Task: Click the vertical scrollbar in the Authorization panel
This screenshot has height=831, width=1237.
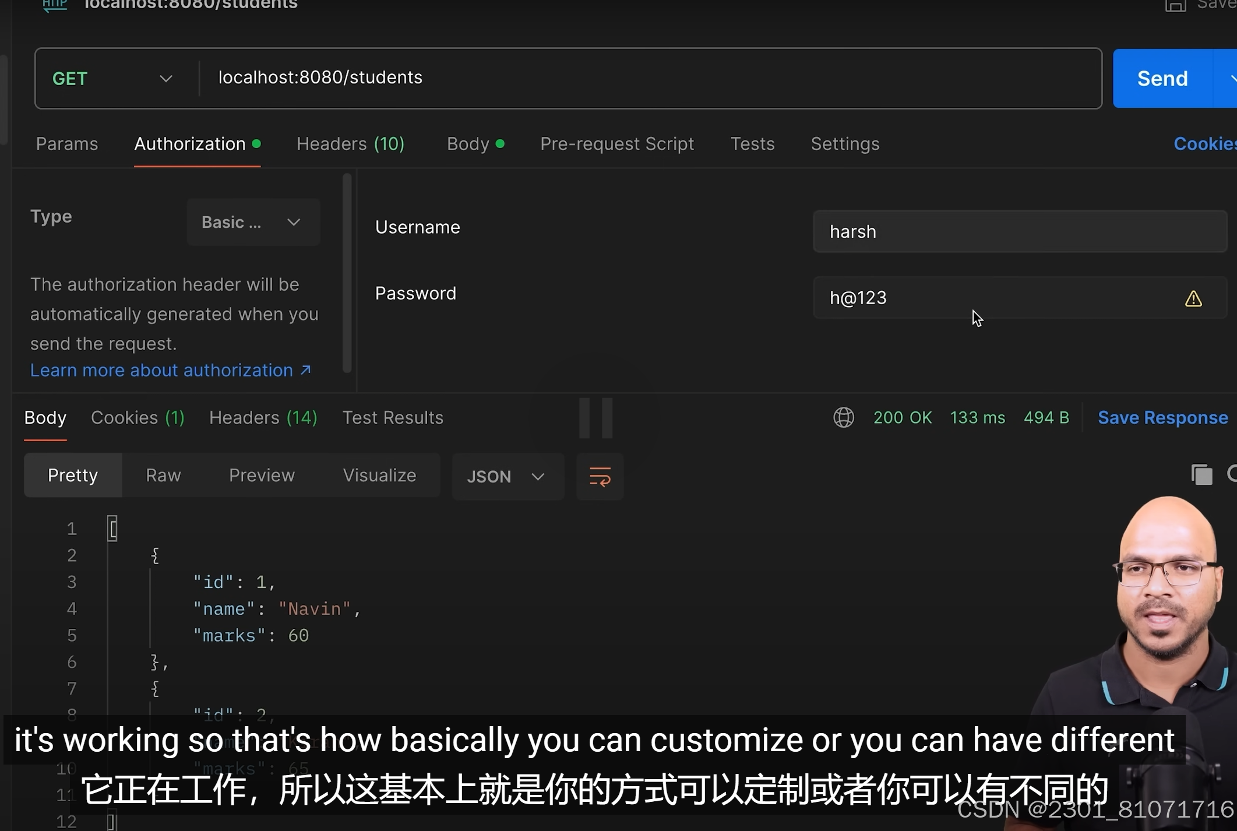Action: click(346, 274)
